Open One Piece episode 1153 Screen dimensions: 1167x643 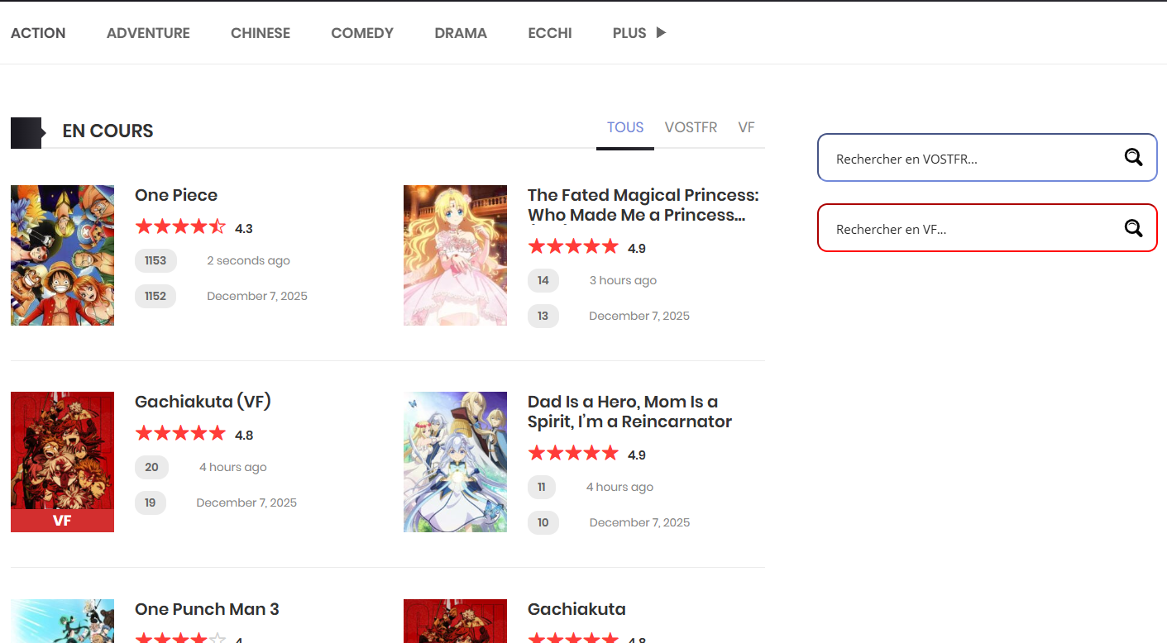click(x=155, y=261)
